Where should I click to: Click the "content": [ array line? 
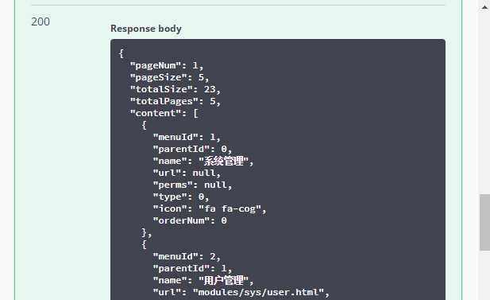click(164, 113)
